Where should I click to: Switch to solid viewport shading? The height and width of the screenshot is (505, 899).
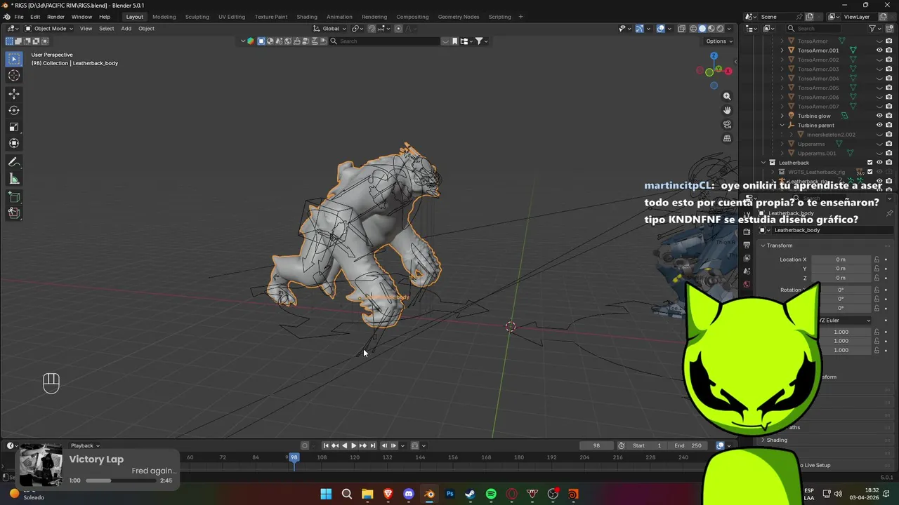coord(702,29)
